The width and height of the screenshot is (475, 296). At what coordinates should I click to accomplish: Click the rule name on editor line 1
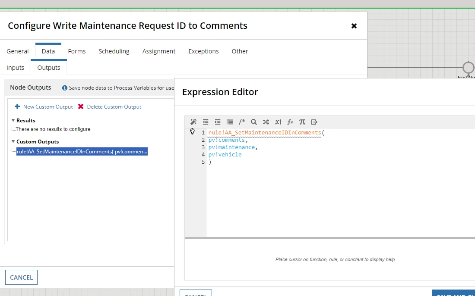[264, 132]
